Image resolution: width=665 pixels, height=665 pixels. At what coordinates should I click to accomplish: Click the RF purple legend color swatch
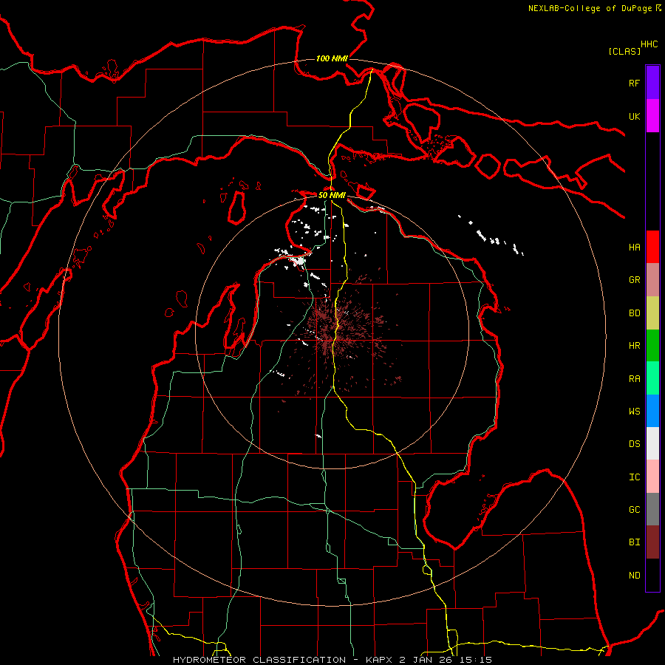(x=652, y=83)
